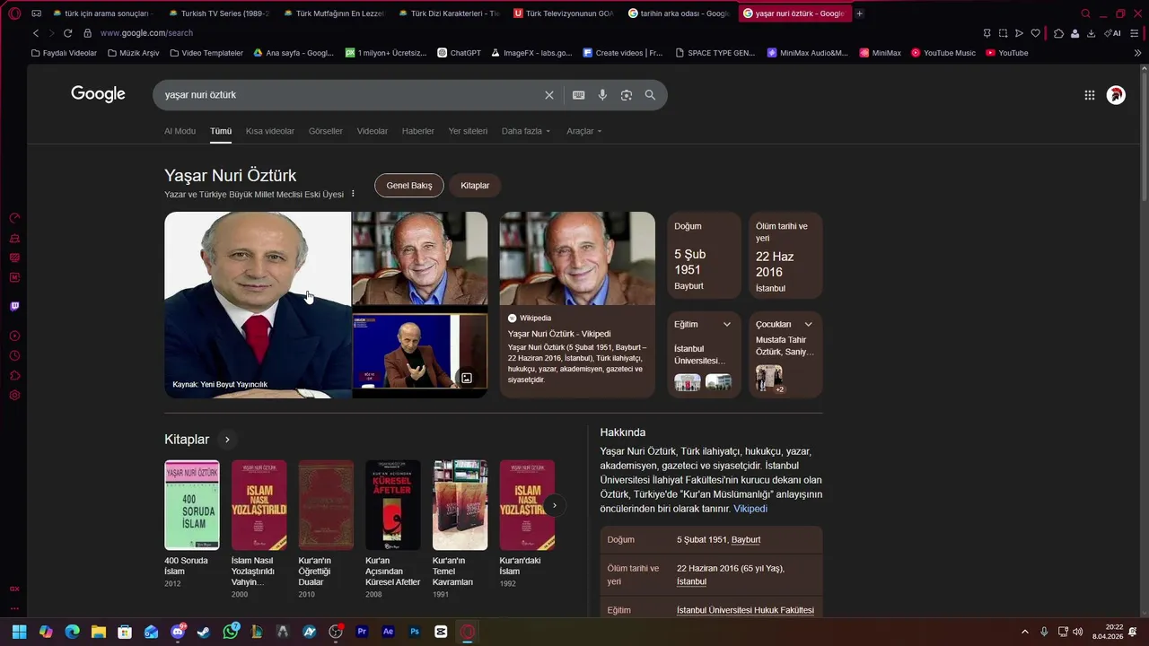
Task: Select Genel Bakış chip
Action: [409, 186]
